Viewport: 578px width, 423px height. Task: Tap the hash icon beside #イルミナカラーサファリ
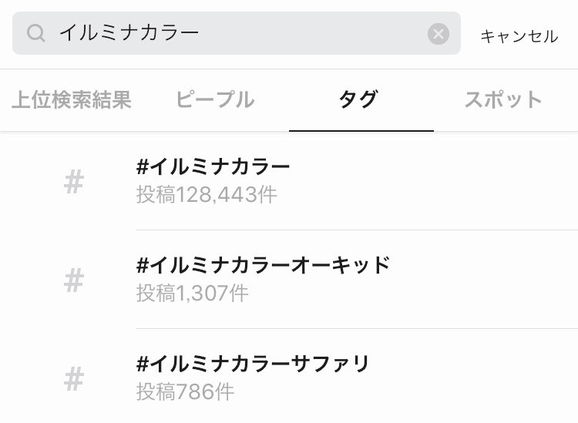click(73, 379)
